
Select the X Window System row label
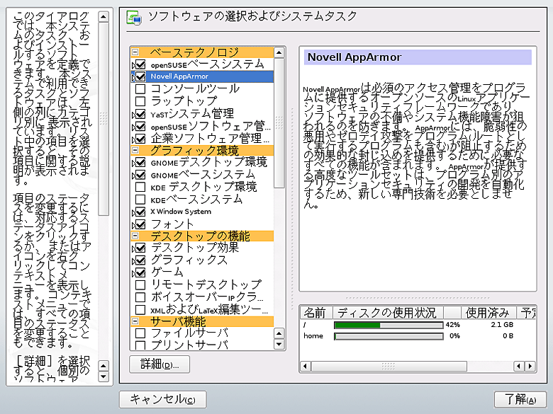pos(181,212)
